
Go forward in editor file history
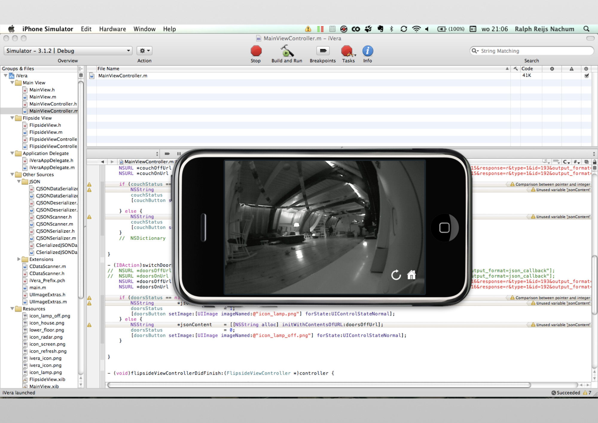point(112,162)
